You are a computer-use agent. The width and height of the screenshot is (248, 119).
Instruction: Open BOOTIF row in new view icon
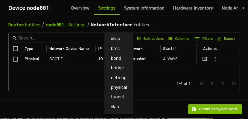tap(205, 59)
